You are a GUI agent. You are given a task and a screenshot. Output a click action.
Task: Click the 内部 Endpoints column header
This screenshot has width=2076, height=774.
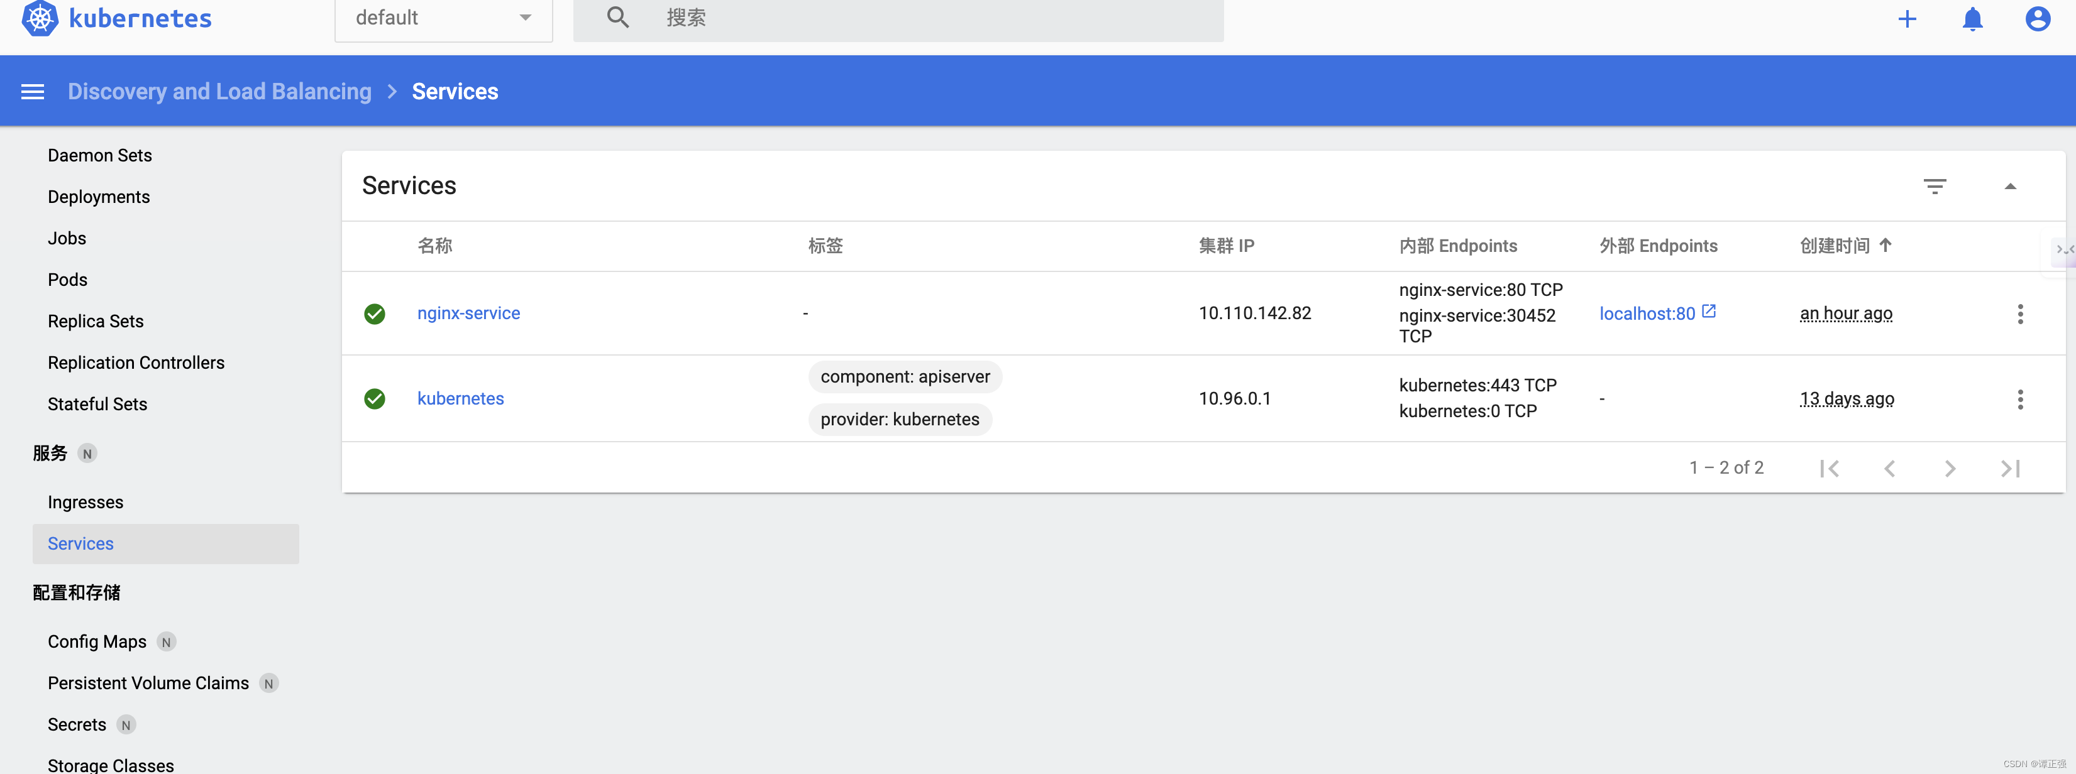(1458, 246)
